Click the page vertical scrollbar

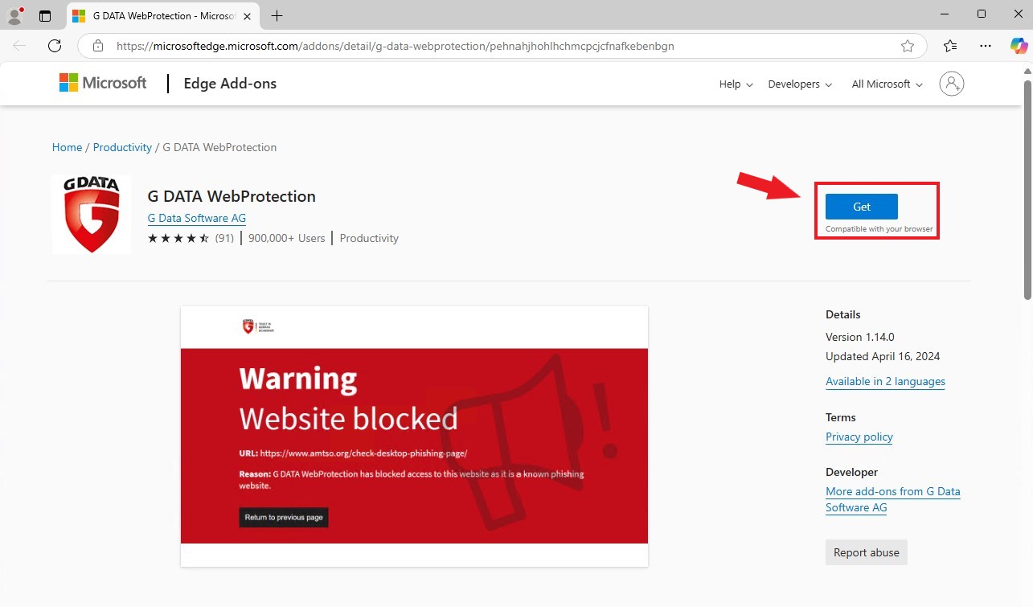pos(1028,190)
